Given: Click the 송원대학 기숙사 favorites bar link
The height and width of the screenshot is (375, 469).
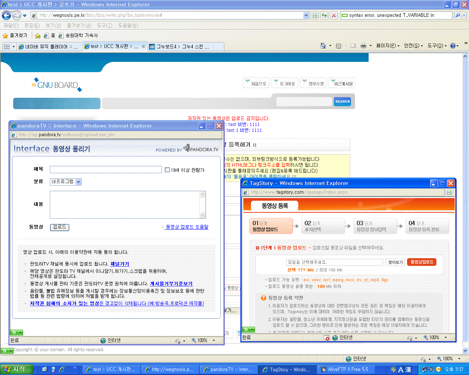Looking at the screenshot, I should click(78, 36).
